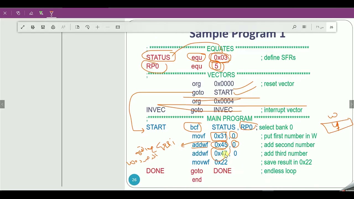Click the 'end' directive text
The width and height of the screenshot is (354, 199).
197,180
